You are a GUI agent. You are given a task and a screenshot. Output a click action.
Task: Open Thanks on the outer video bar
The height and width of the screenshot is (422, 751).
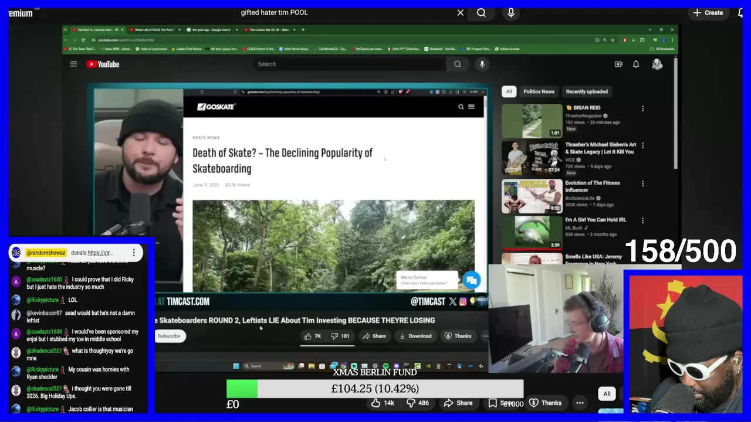(x=545, y=403)
